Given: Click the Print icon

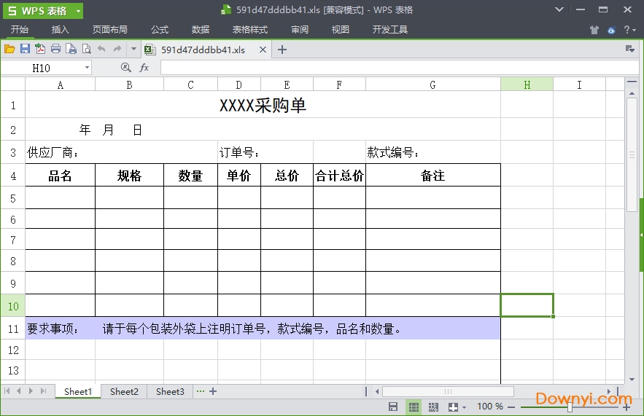Looking at the screenshot, I should click(x=56, y=50).
